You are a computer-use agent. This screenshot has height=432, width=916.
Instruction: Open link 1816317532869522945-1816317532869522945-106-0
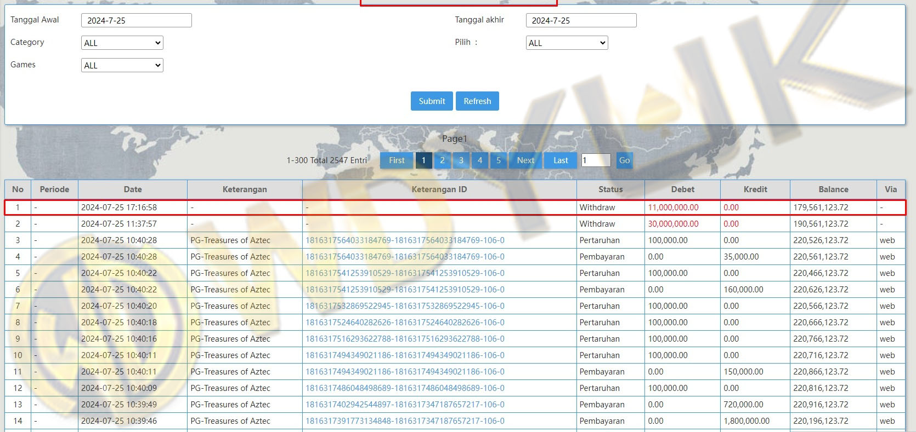[405, 306]
